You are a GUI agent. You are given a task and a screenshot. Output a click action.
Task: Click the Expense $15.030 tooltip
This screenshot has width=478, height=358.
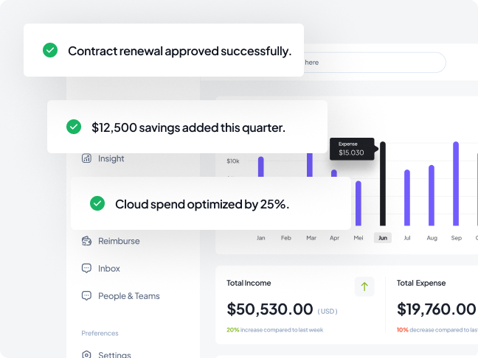[x=351, y=149]
